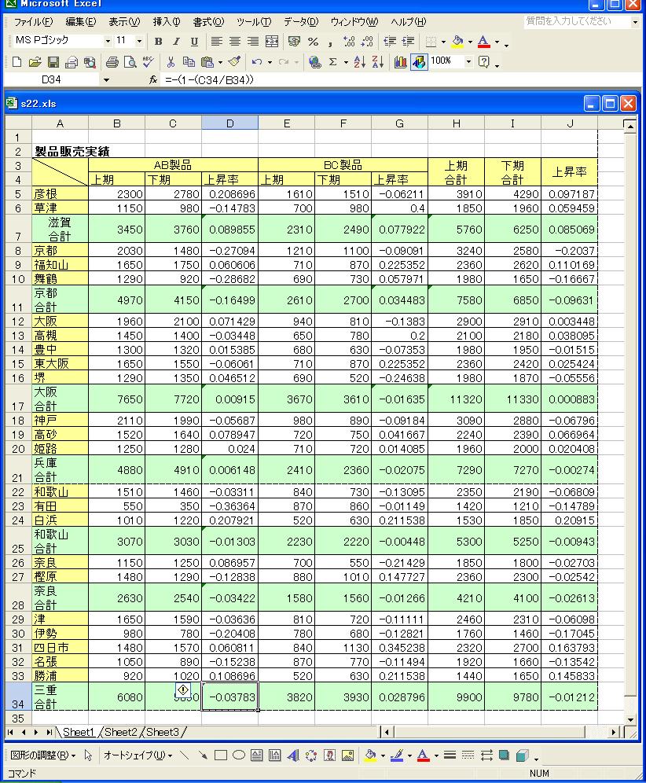The image size is (646, 783).
Task: Apply Percent style format
Action: click(313, 42)
